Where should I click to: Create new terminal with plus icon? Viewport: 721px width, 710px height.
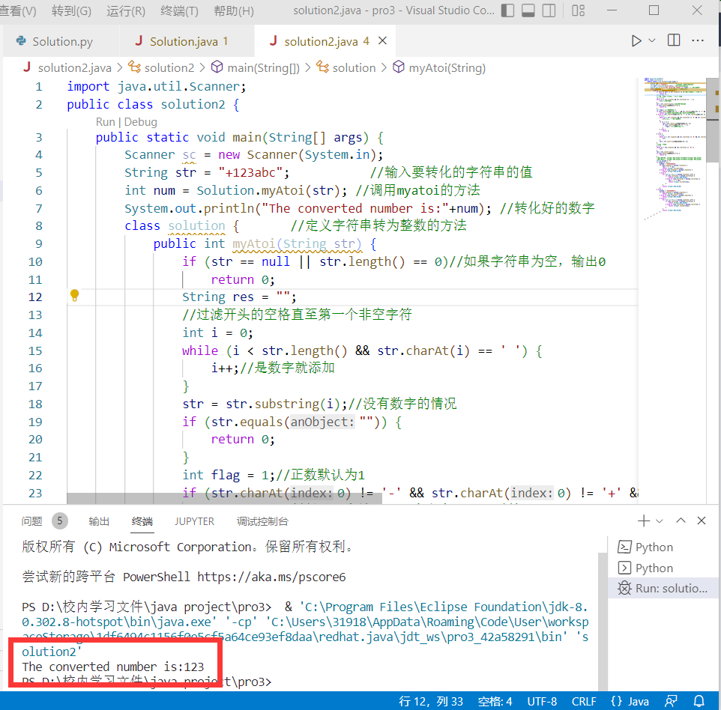coord(643,521)
